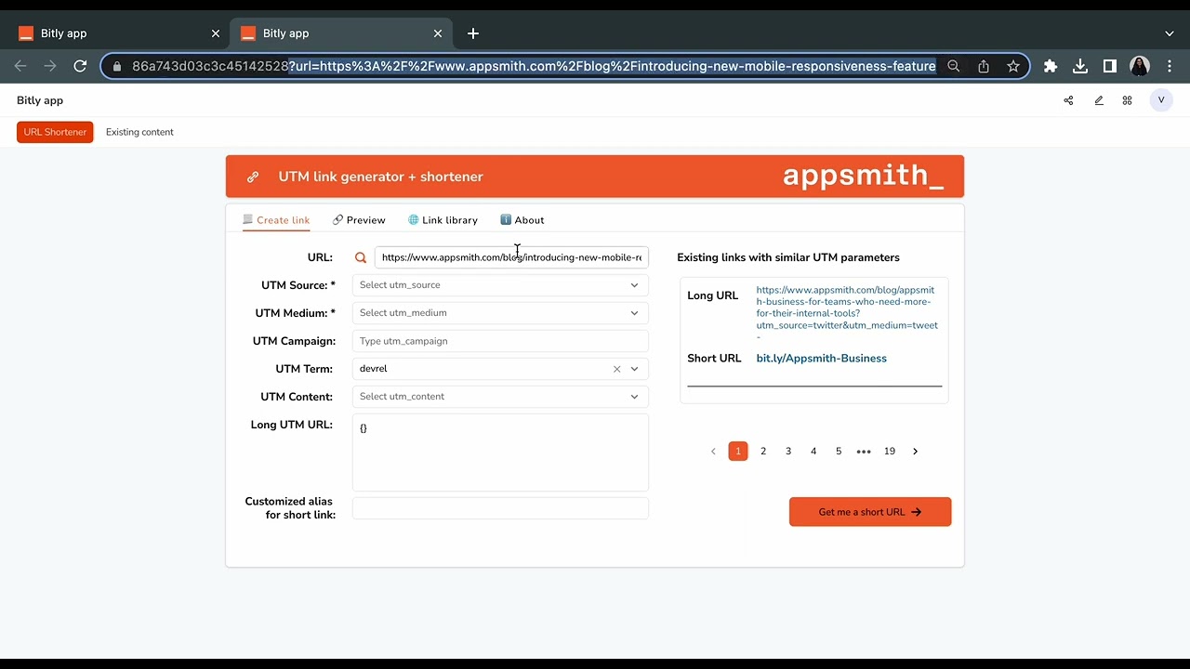Click the search icon beside URL field
The image size is (1190, 669).
tap(361, 257)
